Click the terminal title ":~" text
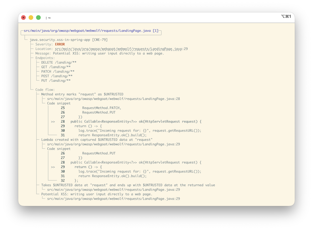Screen dimensions: 313x230 pos(48,18)
